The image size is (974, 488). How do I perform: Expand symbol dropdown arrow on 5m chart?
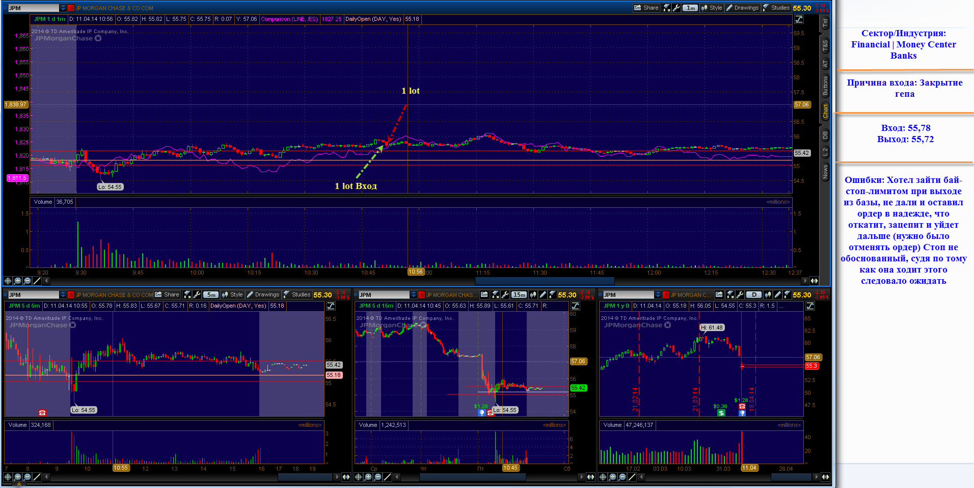(63, 295)
